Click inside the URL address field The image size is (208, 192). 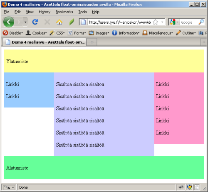(120, 22)
